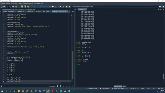Switch to the History tab
Image resolution: width=165 pixels, height=93 pixels.
click(124, 86)
